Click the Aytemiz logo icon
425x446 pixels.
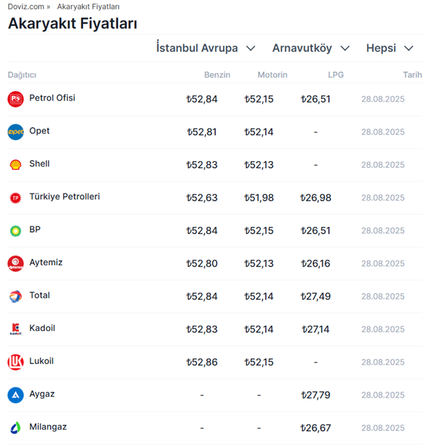tap(15, 263)
